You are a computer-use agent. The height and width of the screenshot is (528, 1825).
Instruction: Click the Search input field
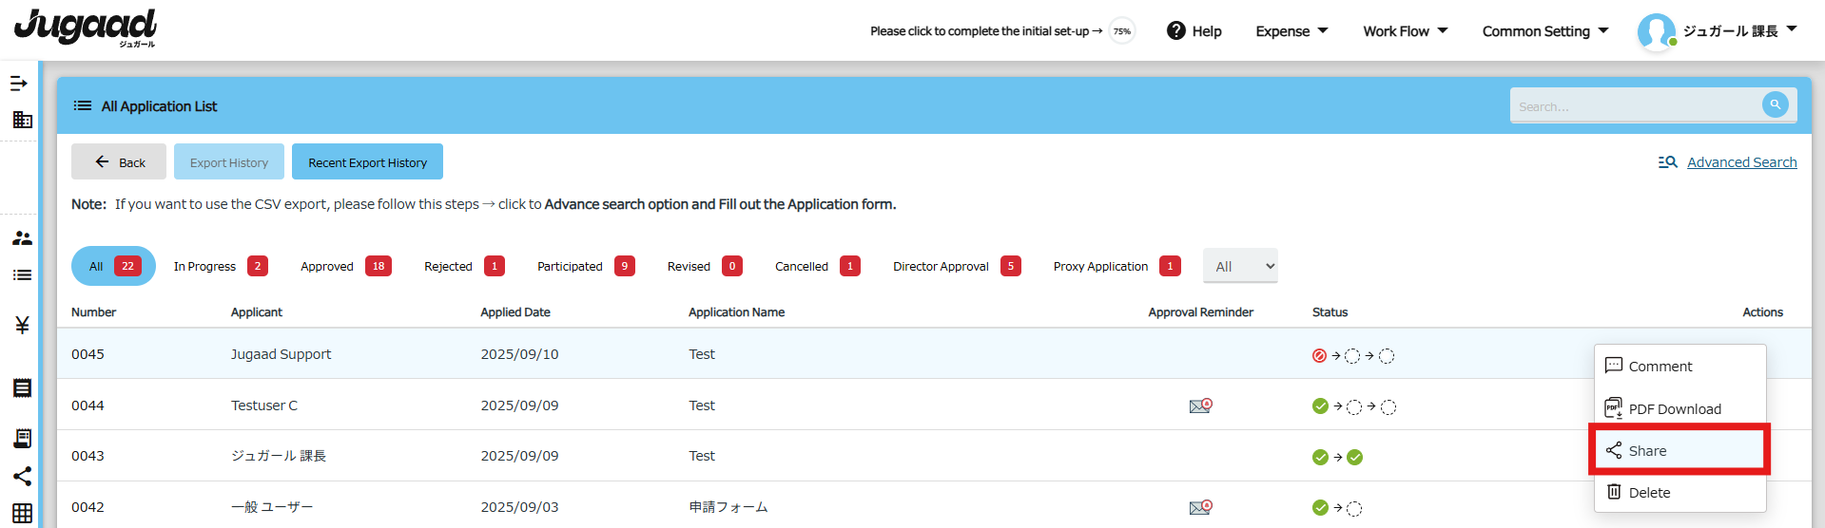tap(1636, 106)
